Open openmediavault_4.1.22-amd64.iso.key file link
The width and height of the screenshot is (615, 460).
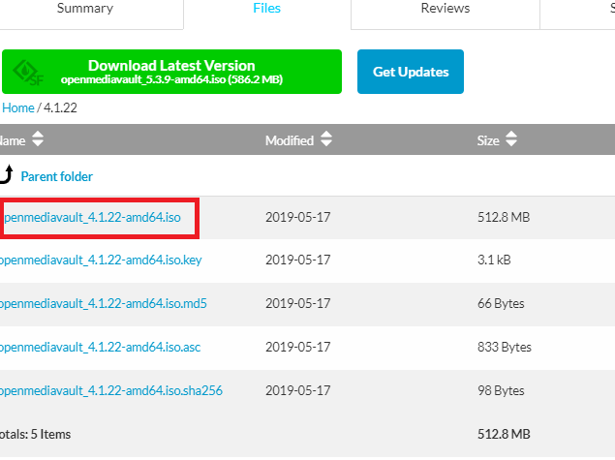pyautogui.click(x=101, y=260)
